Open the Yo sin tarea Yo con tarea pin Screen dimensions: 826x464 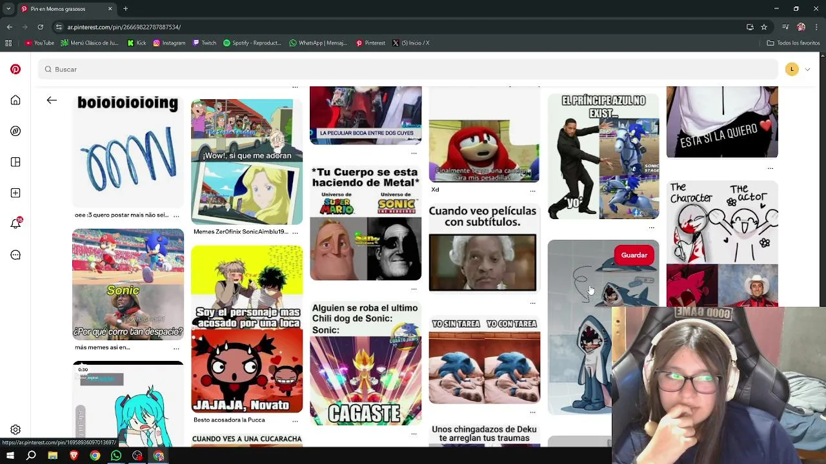[484, 360]
